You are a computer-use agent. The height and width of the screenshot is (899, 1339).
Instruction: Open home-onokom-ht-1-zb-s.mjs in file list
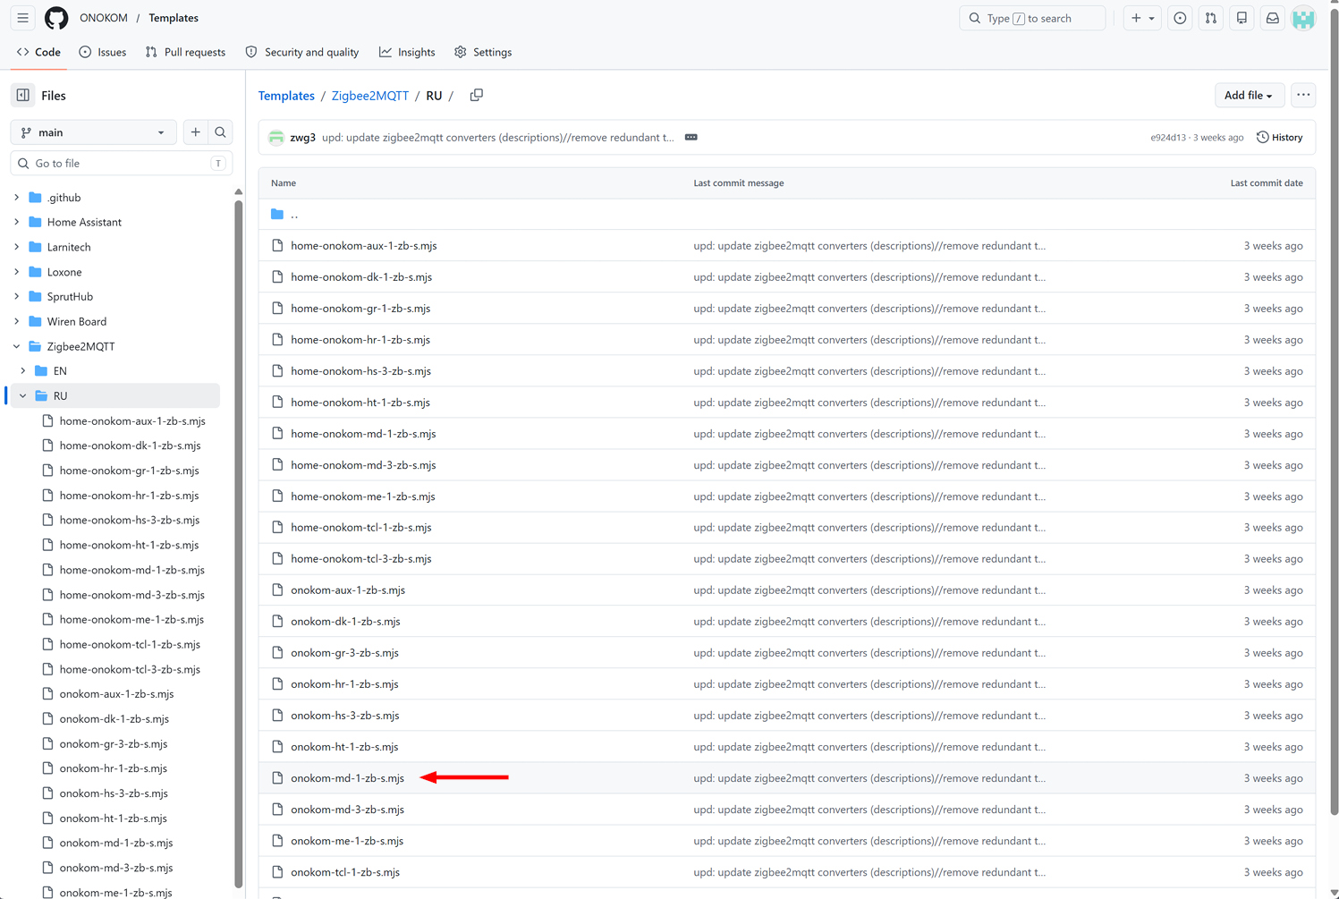tap(360, 403)
